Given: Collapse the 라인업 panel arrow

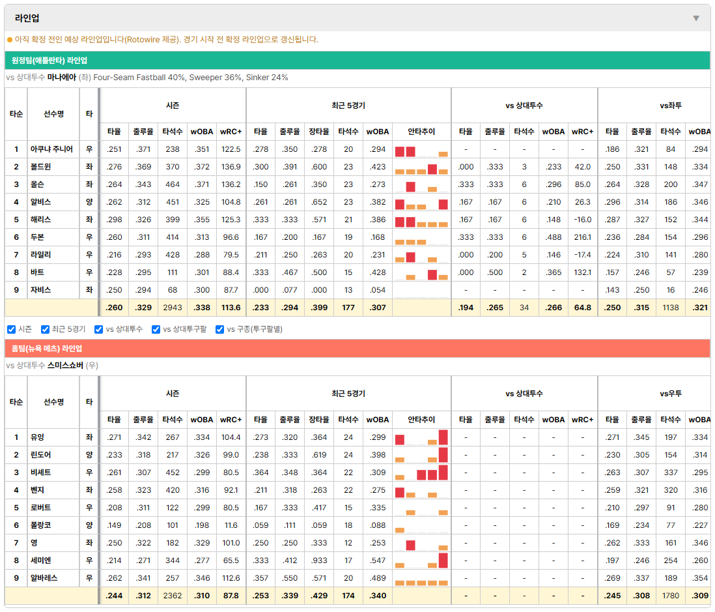Looking at the screenshot, I should [x=696, y=18].
